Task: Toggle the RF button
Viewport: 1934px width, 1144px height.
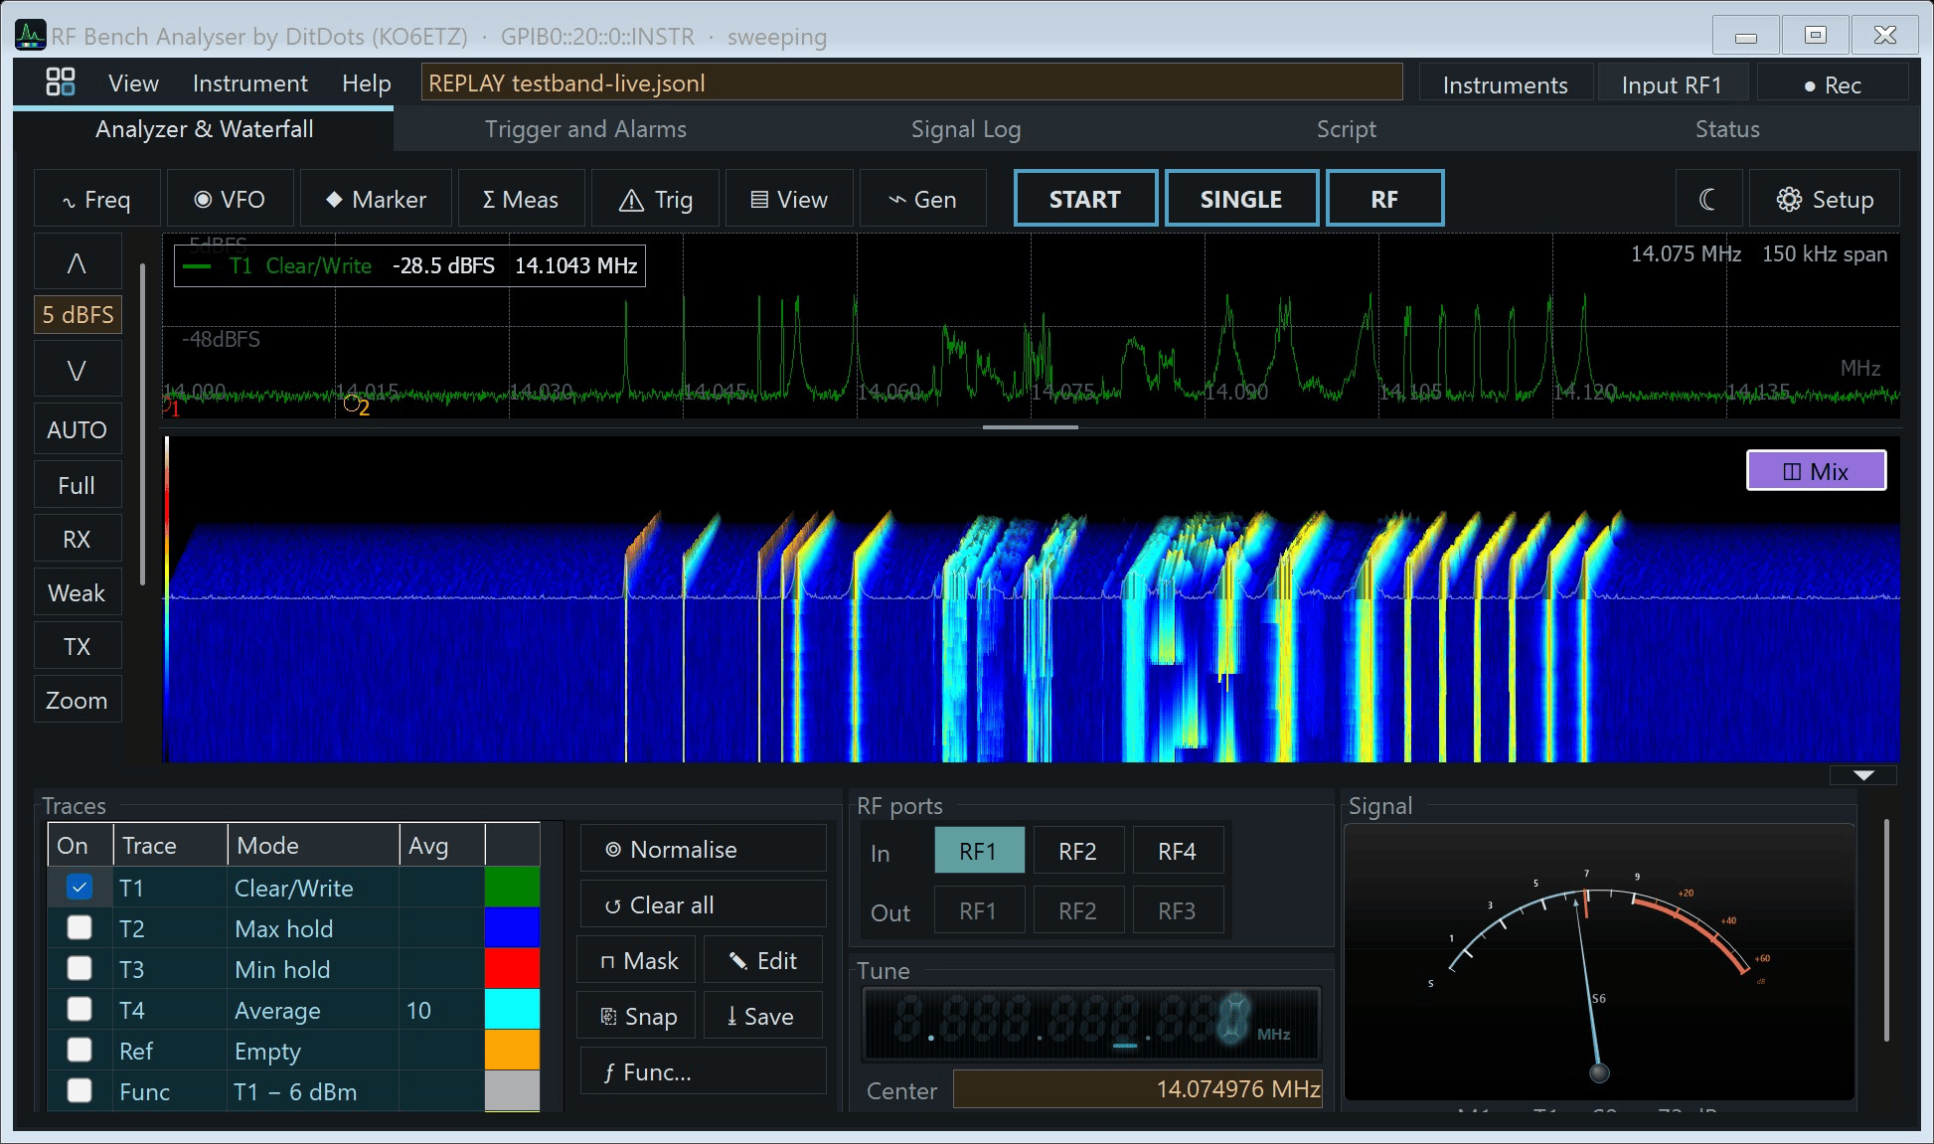Action: pyautogui.click(x=1384, y=199)
